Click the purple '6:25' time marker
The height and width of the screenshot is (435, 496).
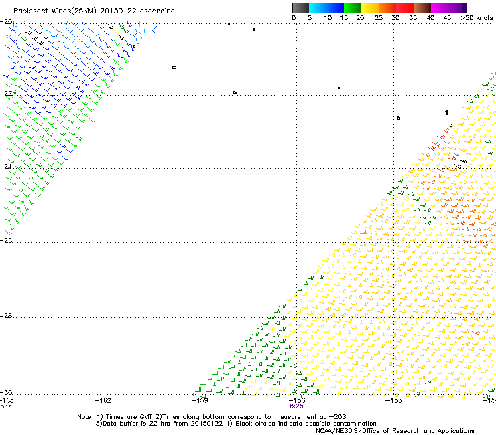pyautogui.click(x=296, y=406)
